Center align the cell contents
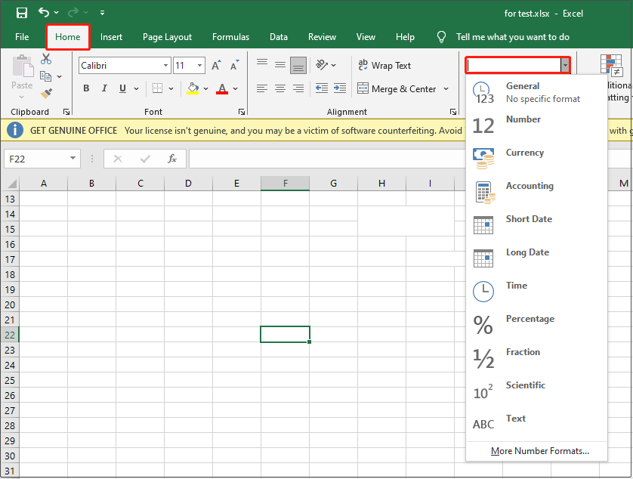 [x=279, y=88]
